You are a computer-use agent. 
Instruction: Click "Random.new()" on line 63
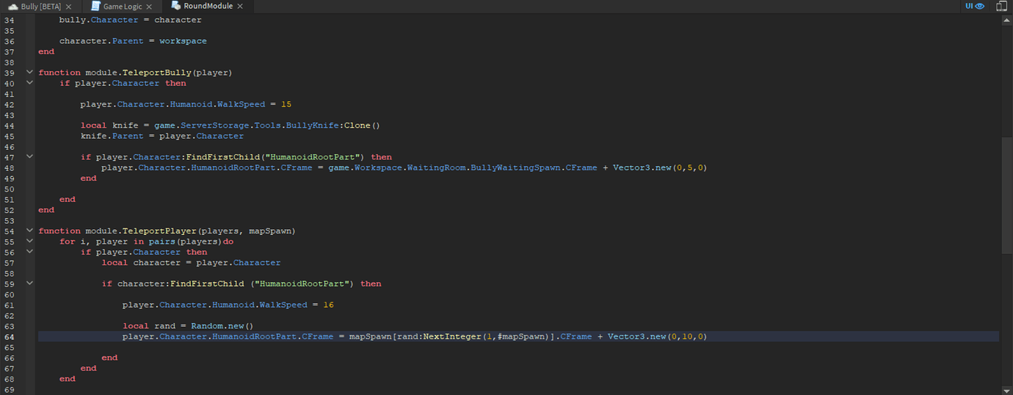(222, 326)
